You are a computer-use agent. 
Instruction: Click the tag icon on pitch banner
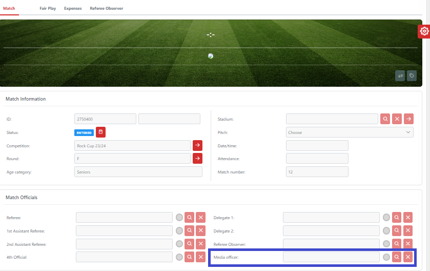(412, 76)
